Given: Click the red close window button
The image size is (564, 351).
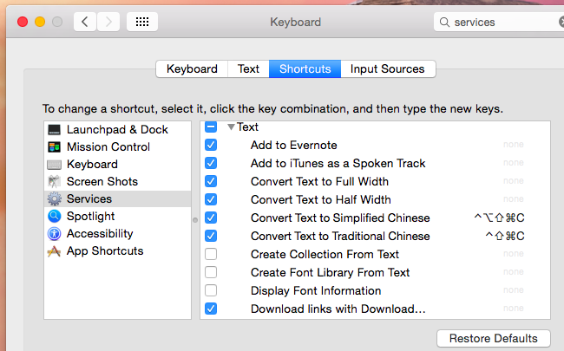Looking at the screenshot, I should pyautogui.click(x=23, y=22).
